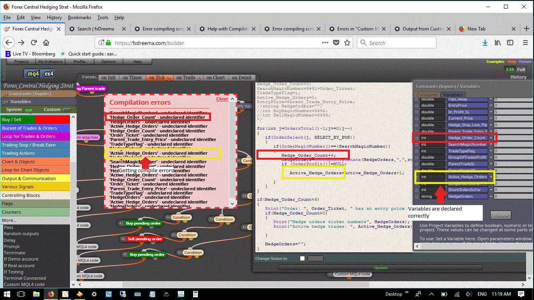Viewport: 534px width, 300px height.
Task: Select the Loop for Trades & Orders category
Action: pos(35,136)
